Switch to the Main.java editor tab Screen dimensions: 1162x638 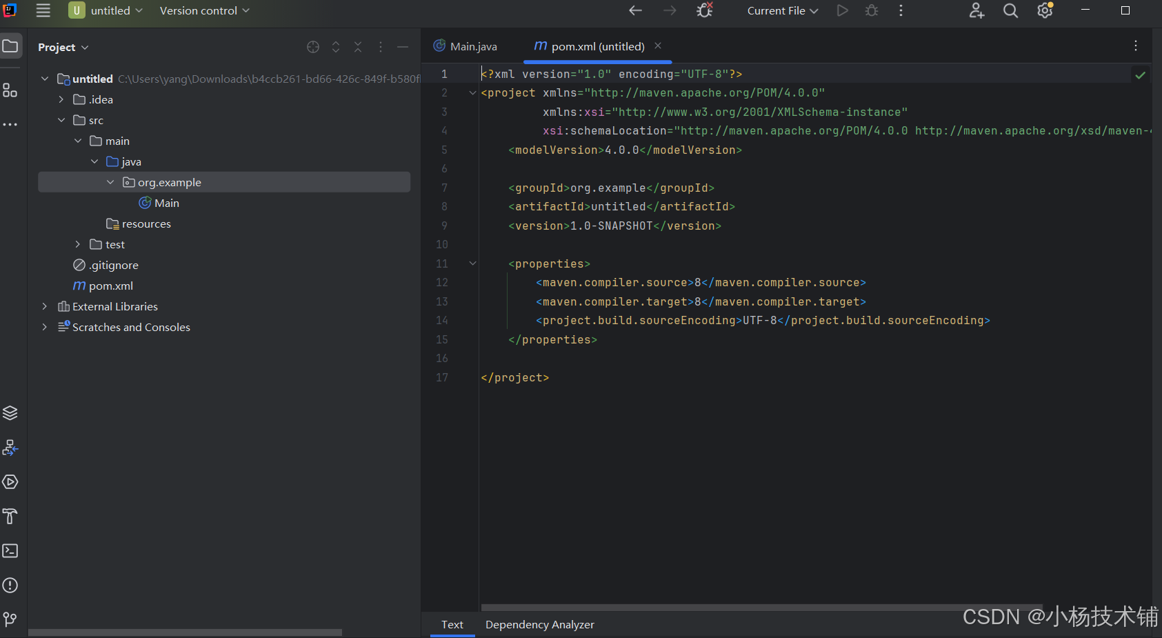click(465, 46)
